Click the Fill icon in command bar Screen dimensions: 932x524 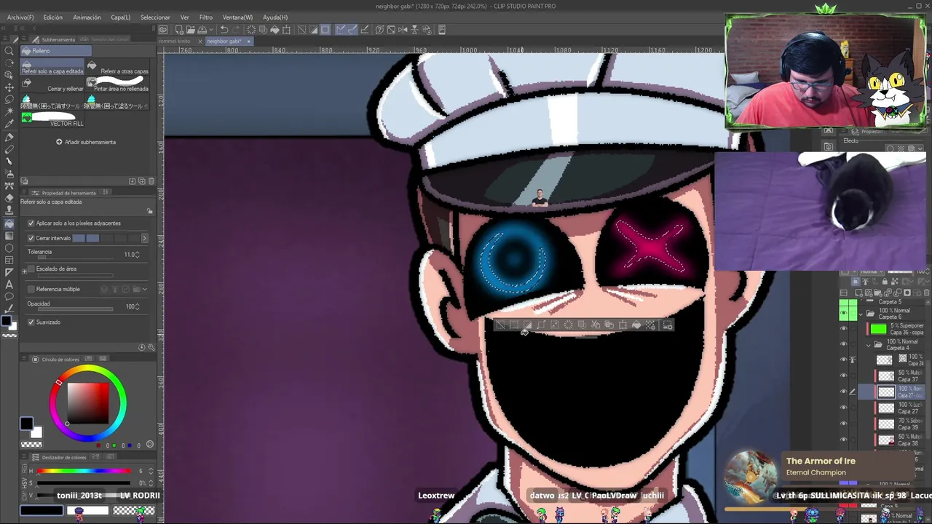click(275, 30)
